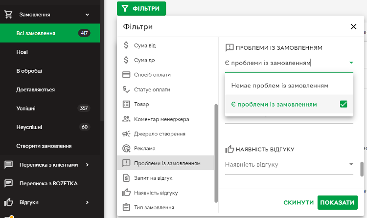Click the ad click icon beside Реклама
367x218 pixels.
click(x=126, y=148)
